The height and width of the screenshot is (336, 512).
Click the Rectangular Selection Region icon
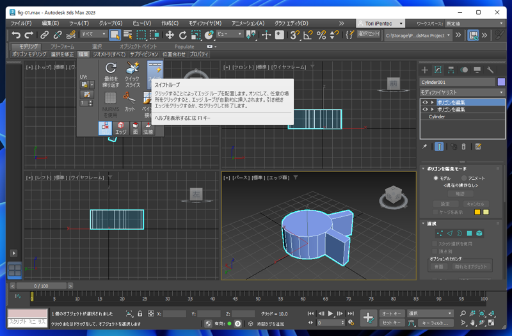click(141, 35)
